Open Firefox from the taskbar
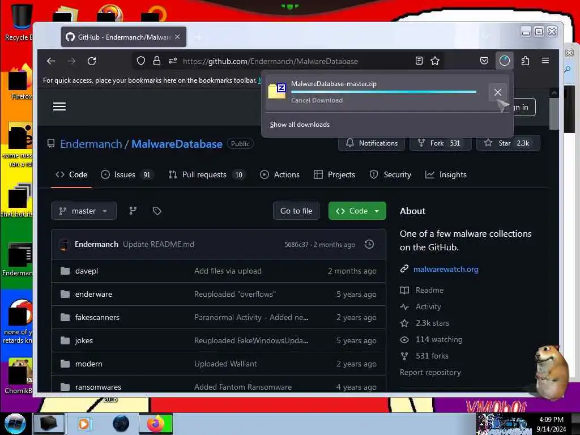580x435 pixels. [156, 424]
